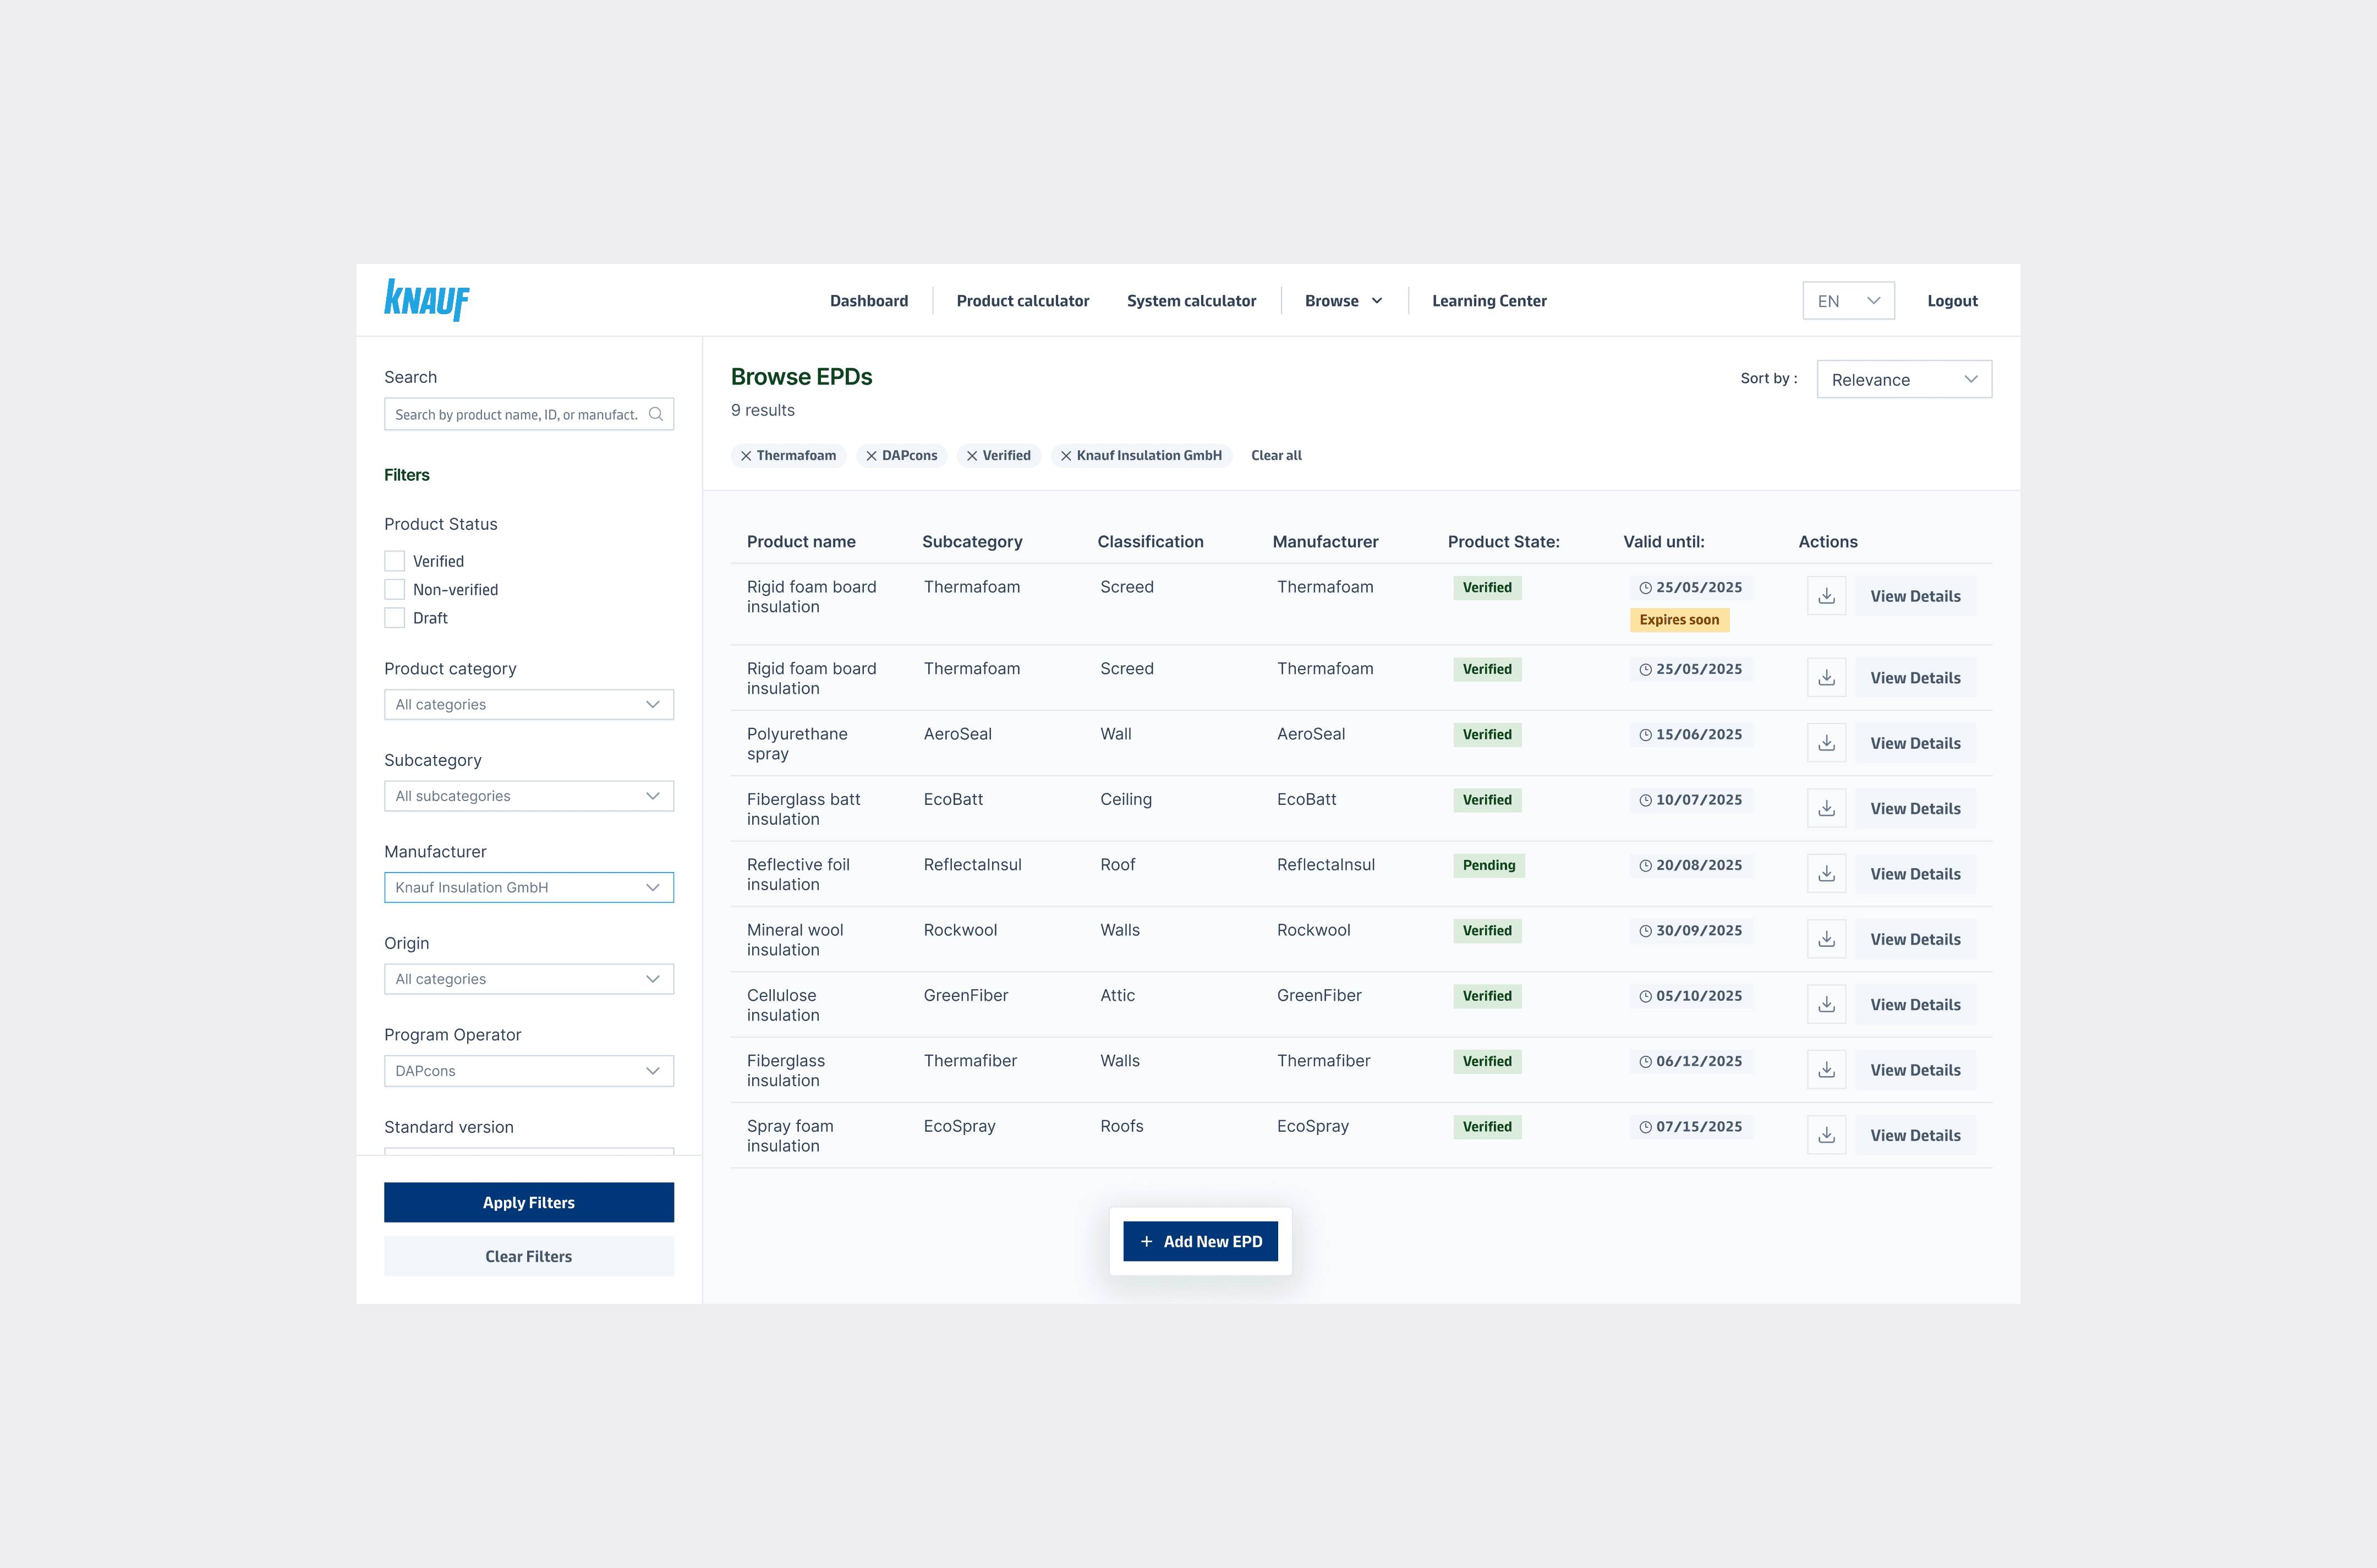The width and height of the screenshot is (2377, 1568).
Task: Expand the Sort by Relevance dropdown
Action: [x=1903, y=380]
